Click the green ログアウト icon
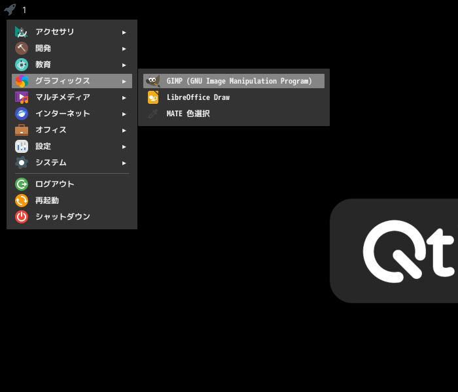 [22, 184]
